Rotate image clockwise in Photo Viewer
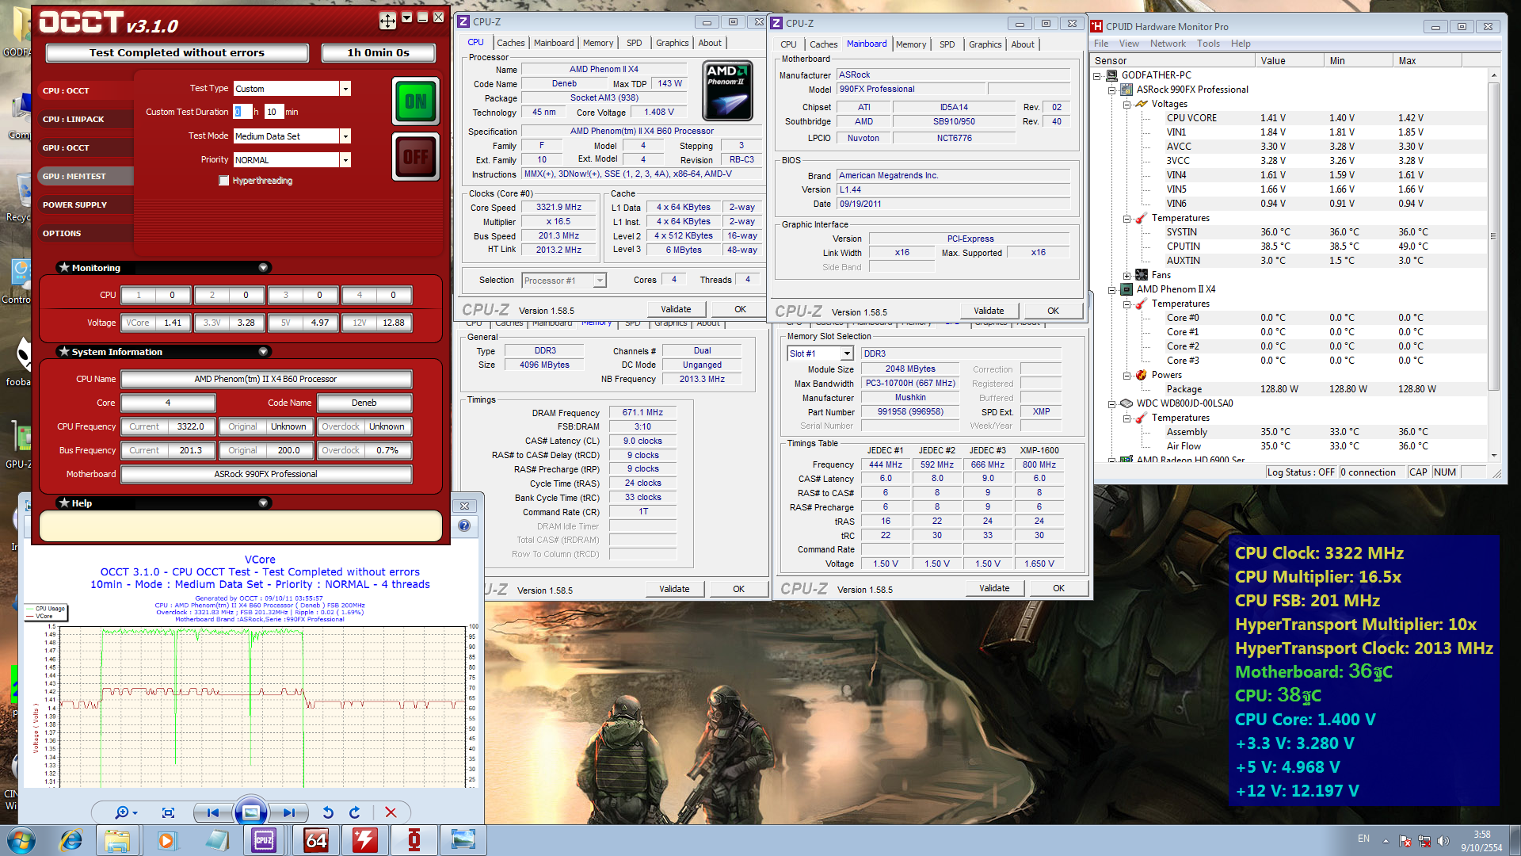Image resolution: width=1521 pixels, height=856 pixels. coord(354,812)
